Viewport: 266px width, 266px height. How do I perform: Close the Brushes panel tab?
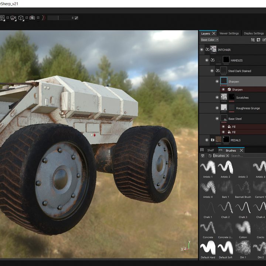tap(241, 150)
